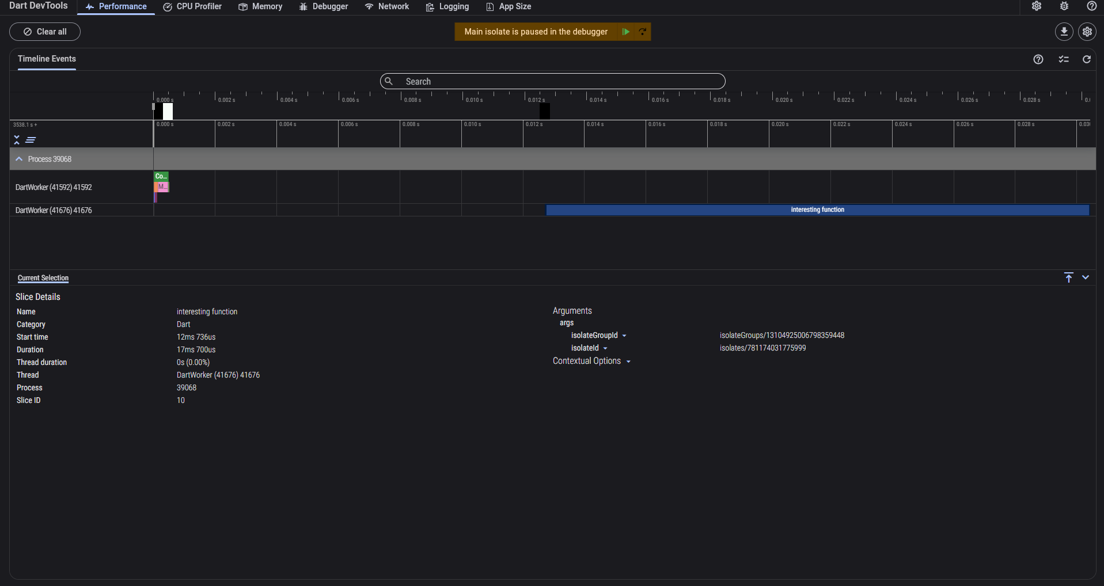Open the Contextual Options dropdown
This screenshot has height=586, width=1104.
(591, 361)
